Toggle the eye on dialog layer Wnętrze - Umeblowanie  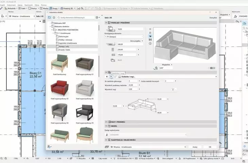[112, 147]
